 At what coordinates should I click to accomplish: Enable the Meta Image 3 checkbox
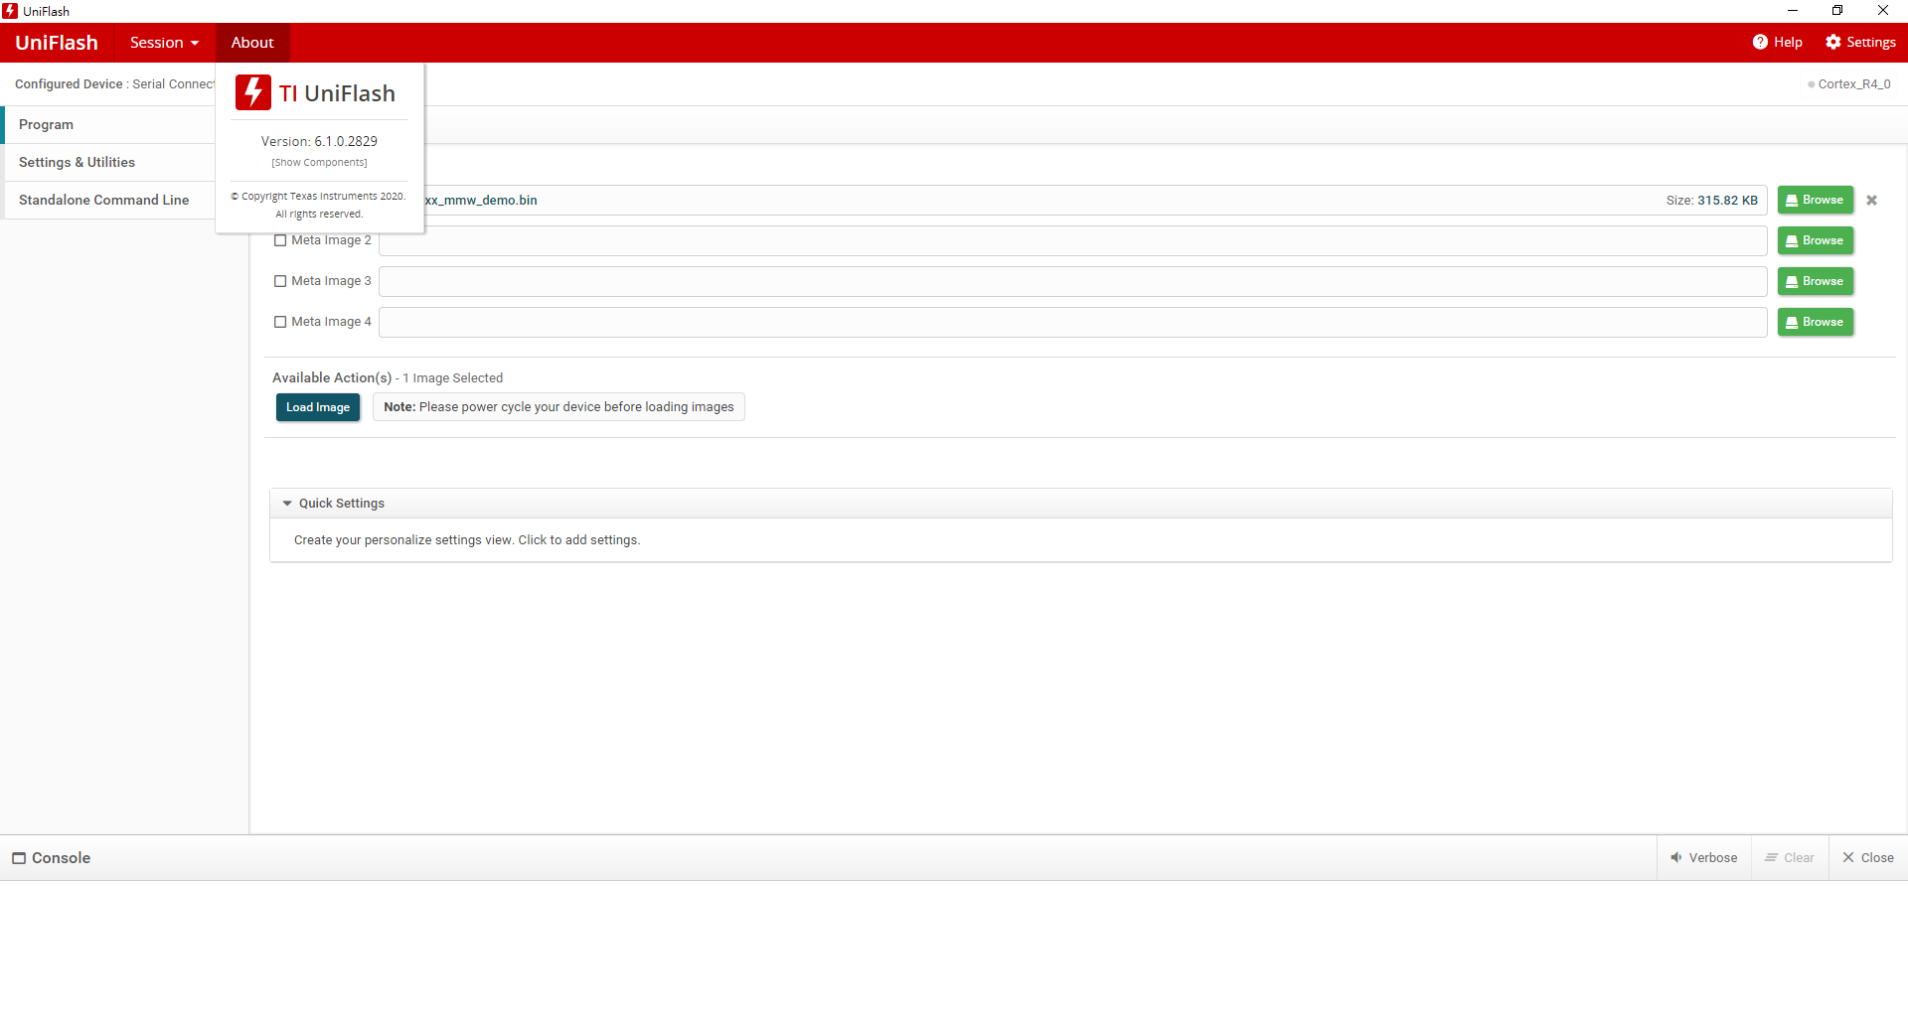(280, 281)
